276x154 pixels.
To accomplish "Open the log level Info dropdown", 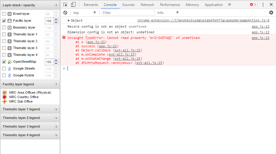I will [168, 12].
